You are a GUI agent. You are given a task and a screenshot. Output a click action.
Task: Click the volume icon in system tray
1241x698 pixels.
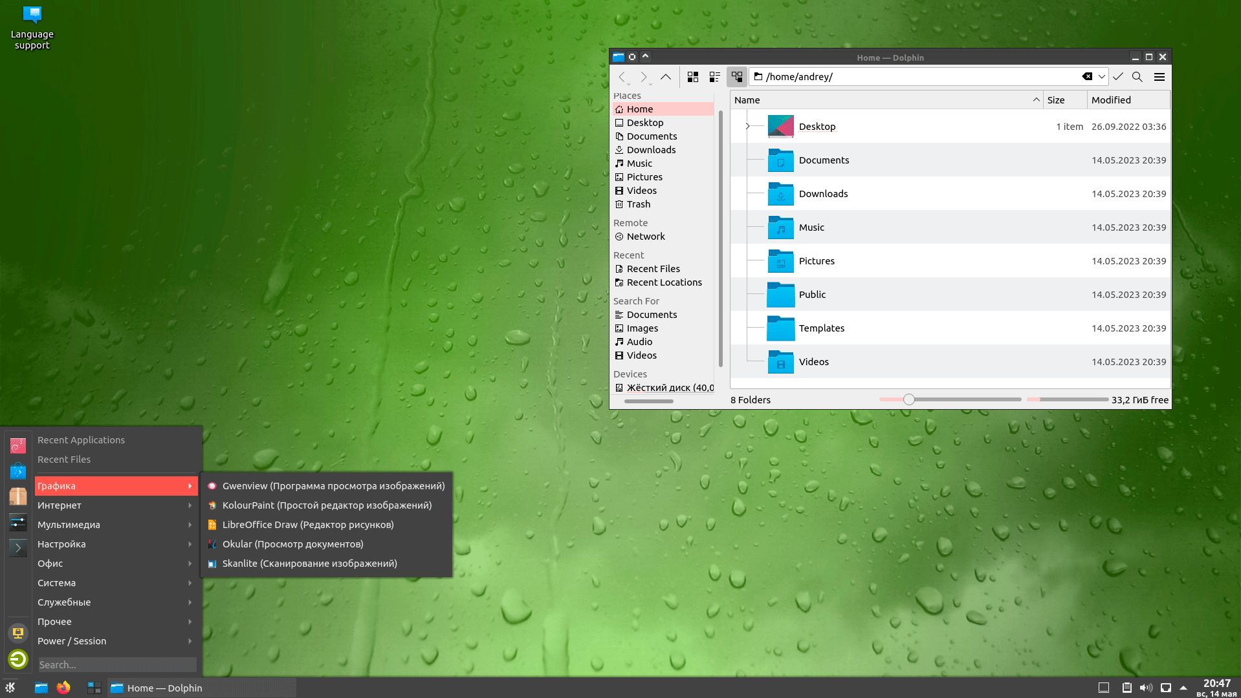point(1146,688)
